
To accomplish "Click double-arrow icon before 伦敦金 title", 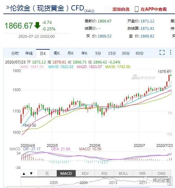I will click(8, 8).
